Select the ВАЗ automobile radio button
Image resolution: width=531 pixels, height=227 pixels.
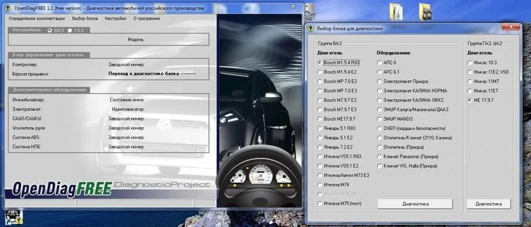(50, 30)
